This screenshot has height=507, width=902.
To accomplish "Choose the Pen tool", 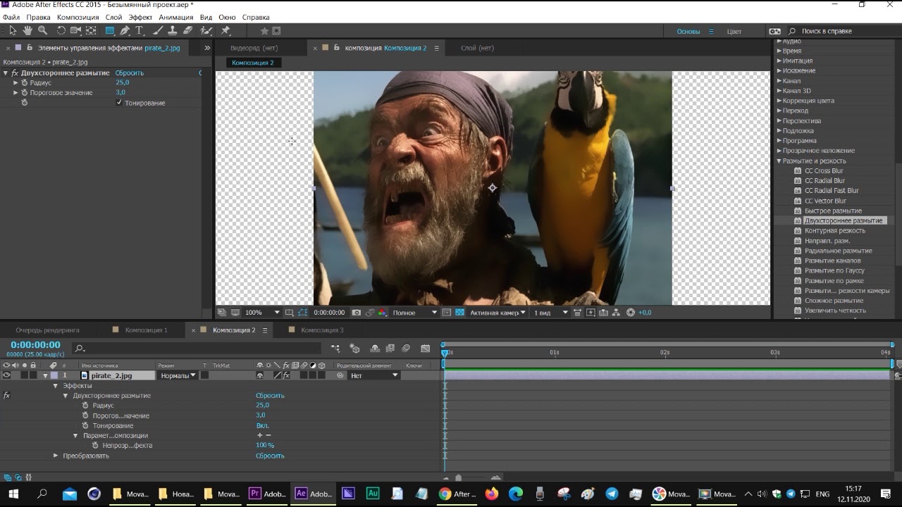I will click(x=125, y=30).
